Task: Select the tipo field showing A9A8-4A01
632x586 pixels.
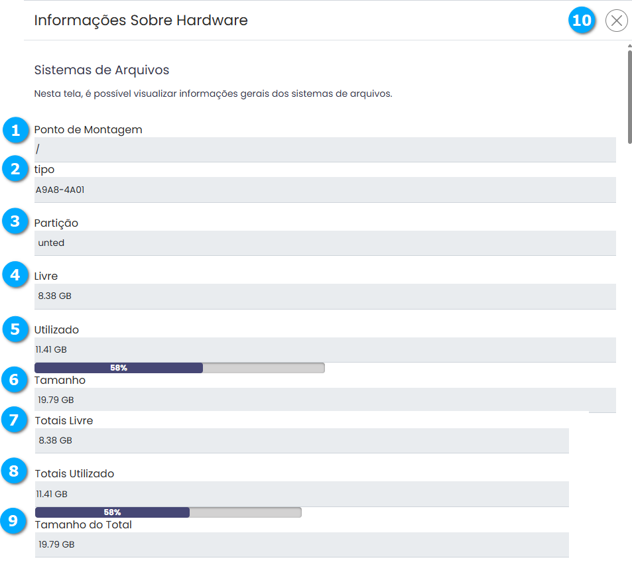Action: click(325, 190)
